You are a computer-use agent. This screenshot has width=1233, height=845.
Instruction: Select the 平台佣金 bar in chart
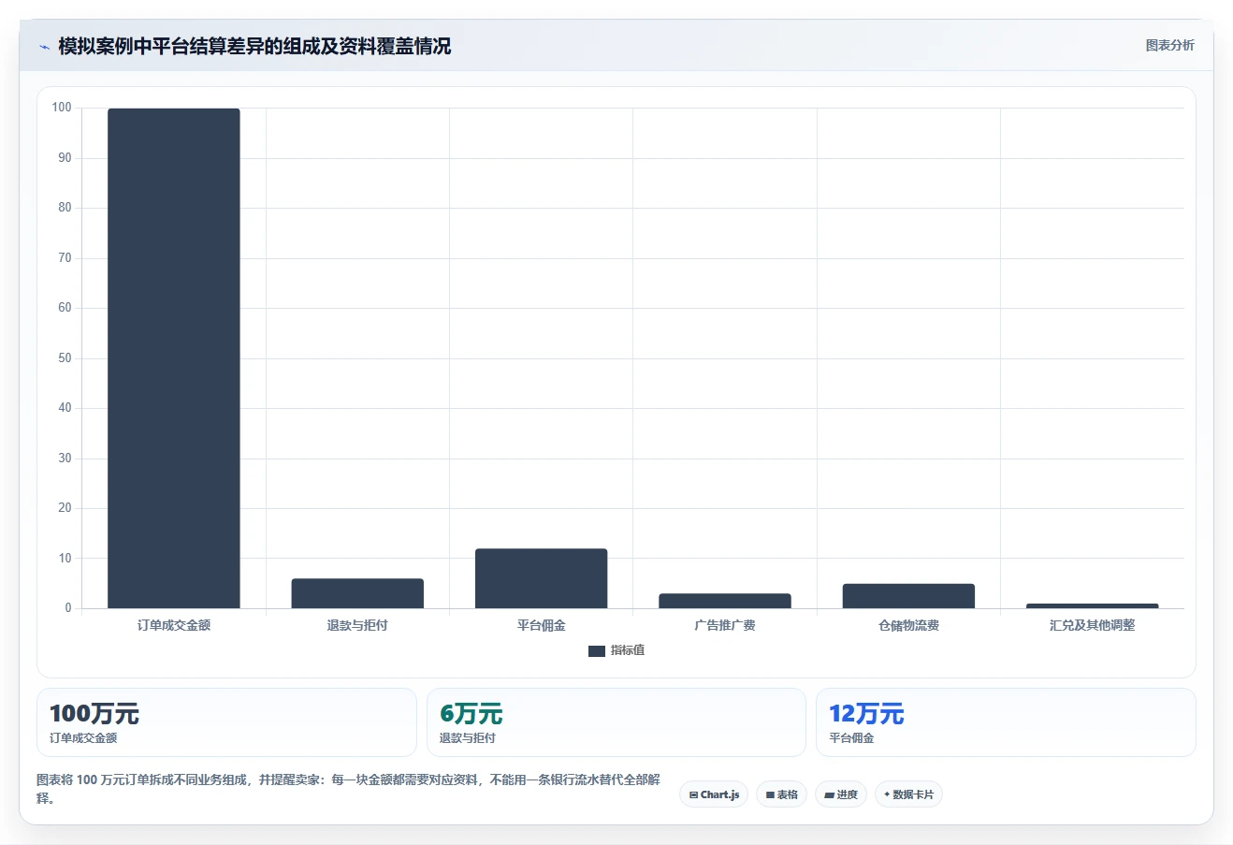point(542,578)
